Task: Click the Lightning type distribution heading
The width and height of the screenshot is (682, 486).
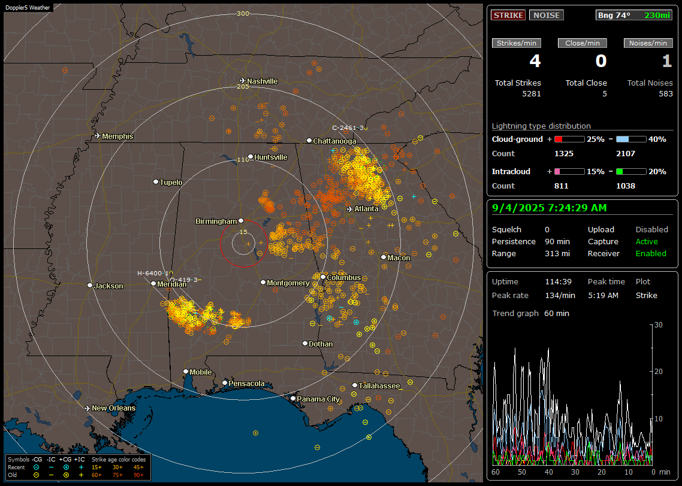Action: (x=541, y=126)
